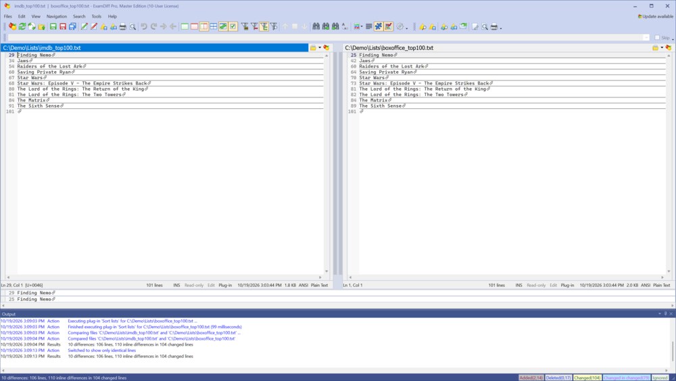
Task: Click the gear Options icon
Action: pos(400,27)
